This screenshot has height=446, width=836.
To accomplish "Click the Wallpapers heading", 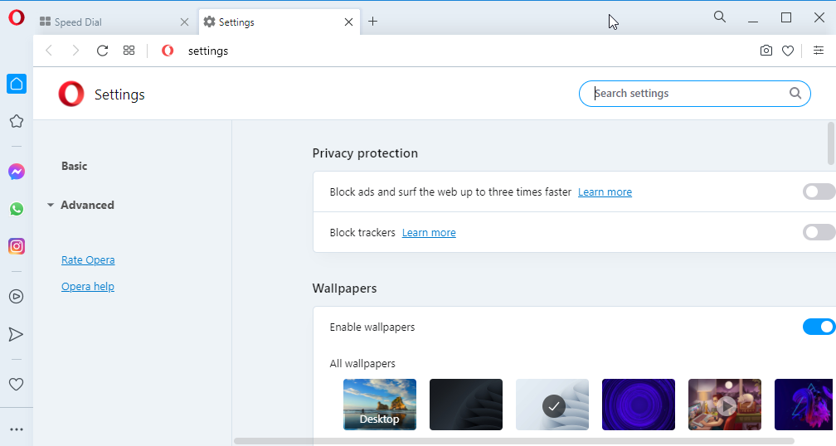I will point(344,288).
